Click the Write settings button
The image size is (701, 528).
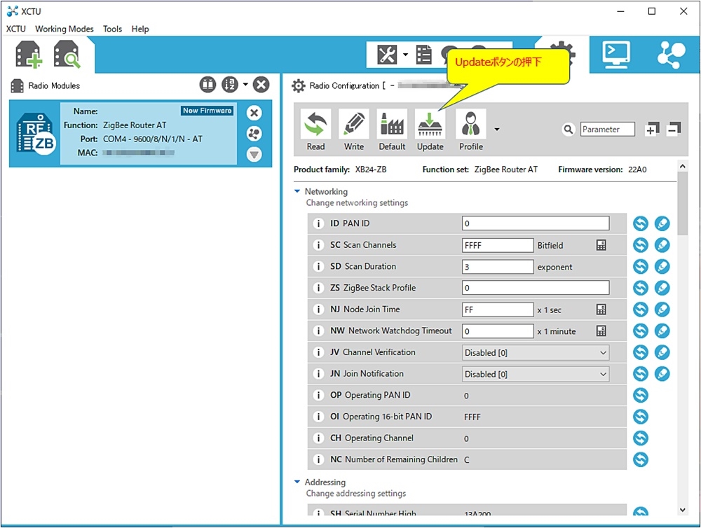point(354,130)
